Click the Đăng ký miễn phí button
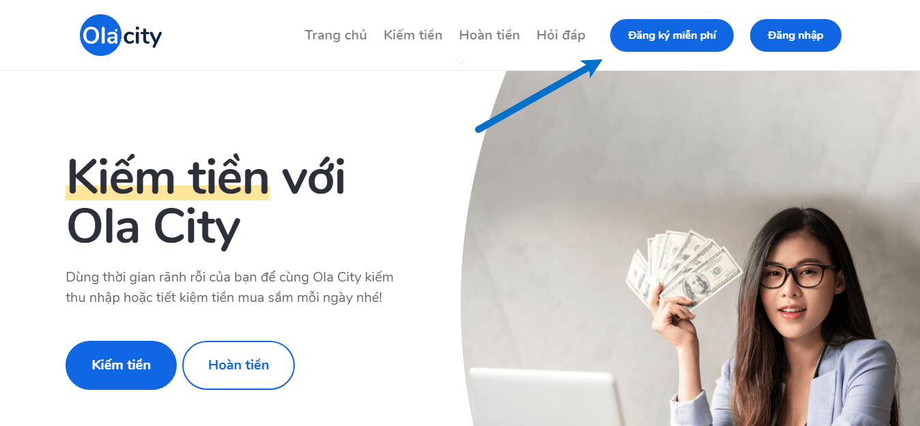 [x=672, y=35]
